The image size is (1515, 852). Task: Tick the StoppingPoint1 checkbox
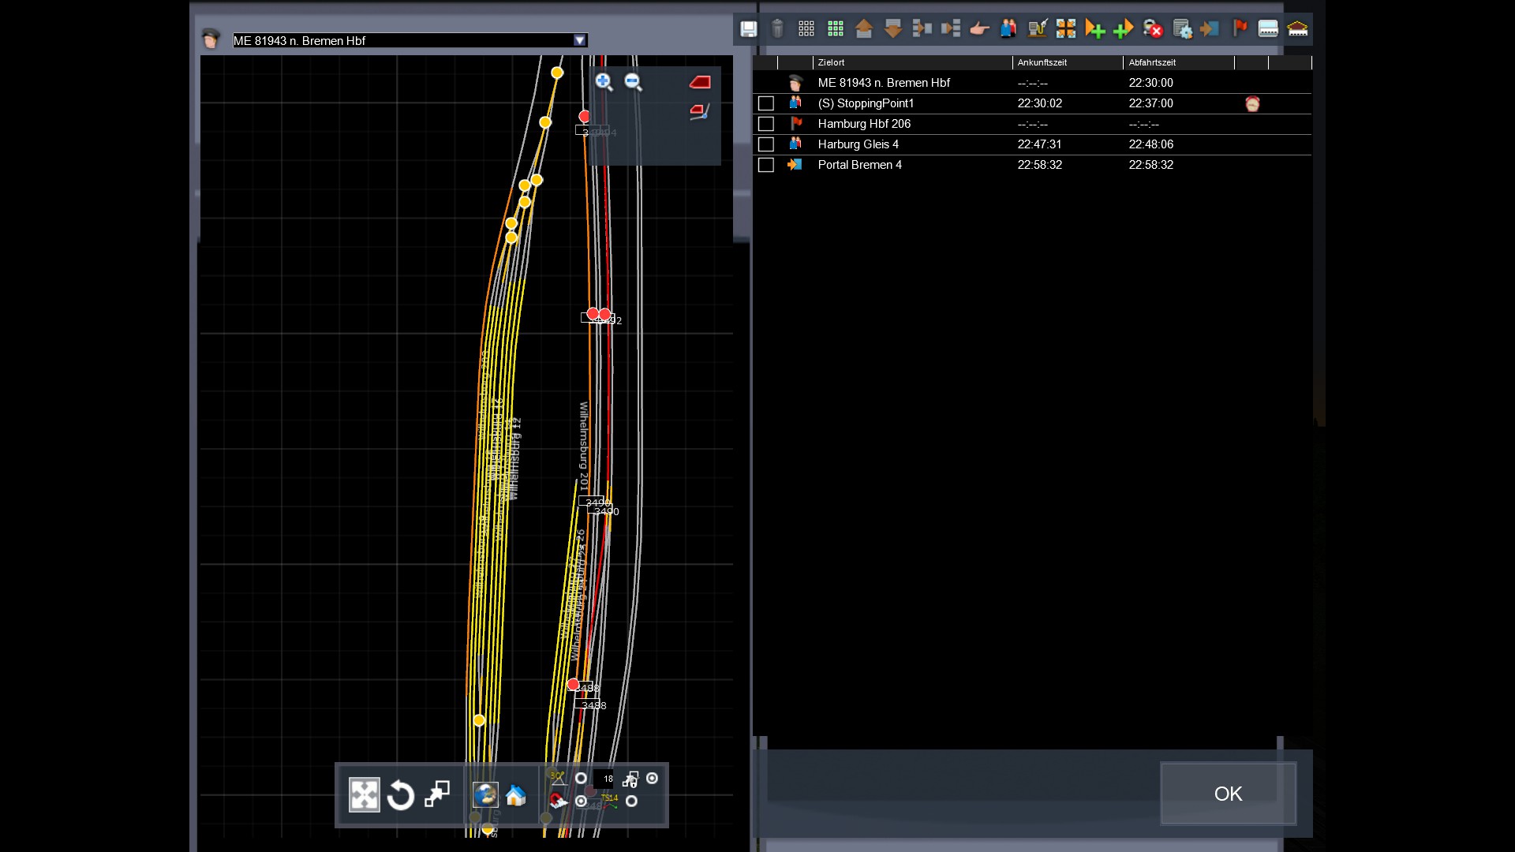[765, 103]
